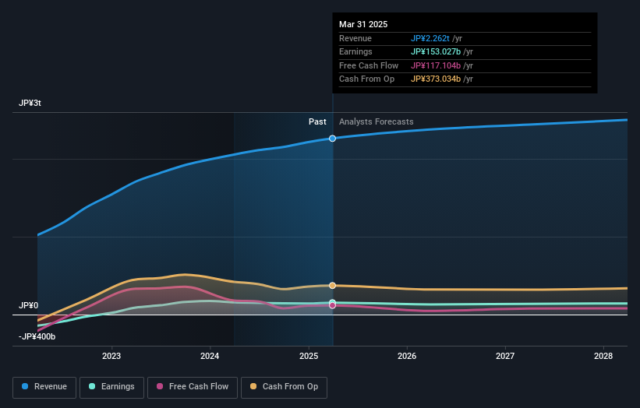Click the JP¥153.027b earnings value
This screenshot has width=640, height=408.
[x=436, y=51]
